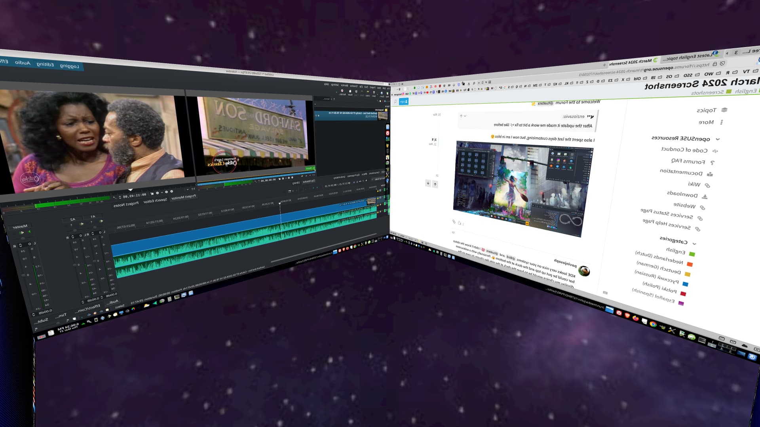Mute the A1 mixer track
This screenshot has height=427, width=760.
click(101, 221)
